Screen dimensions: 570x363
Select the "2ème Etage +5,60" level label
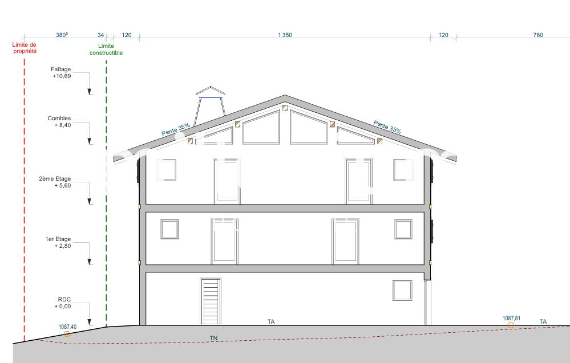click(55, 182)
